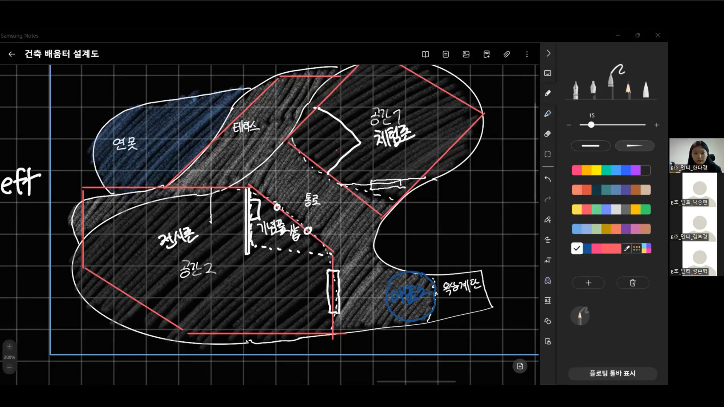724x407 pixels.
Task: Click the straighten handwriting icon
Action: coord(548,240)
